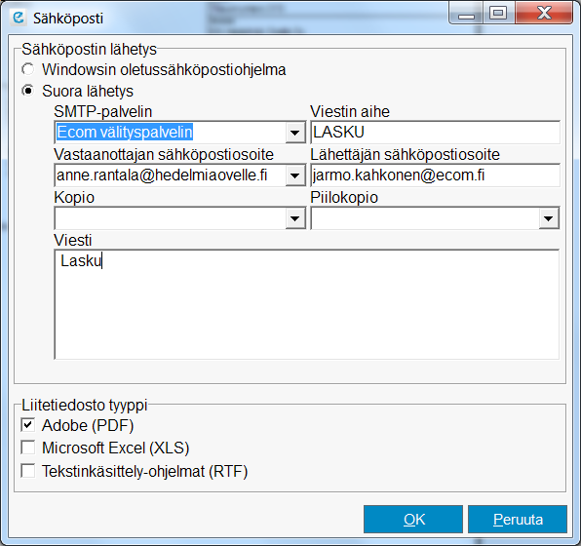This screenshot has height=546, width=581.
Task: Open the Piilokopio dropdown arrow
Action: (x=549, y=218)
